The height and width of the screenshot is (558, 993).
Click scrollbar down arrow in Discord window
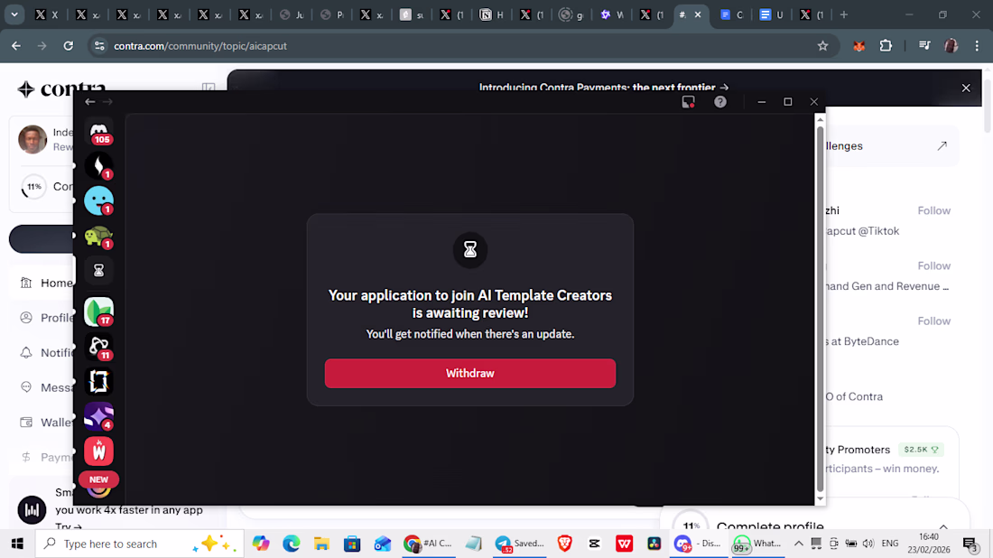click(820, 498)
